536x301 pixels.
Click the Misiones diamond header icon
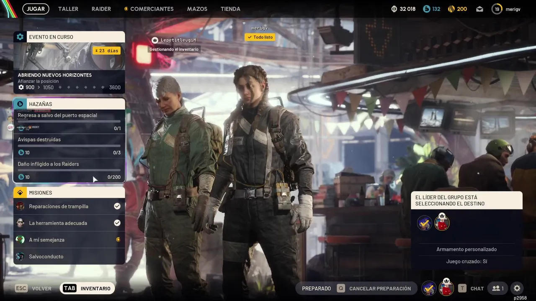click(x=20, y=193)
